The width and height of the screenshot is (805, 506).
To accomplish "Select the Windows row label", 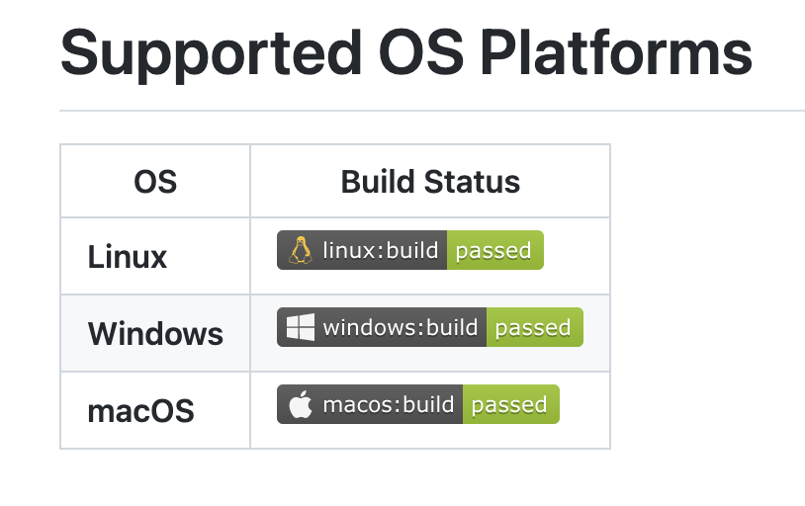I will tap(155, 334).
